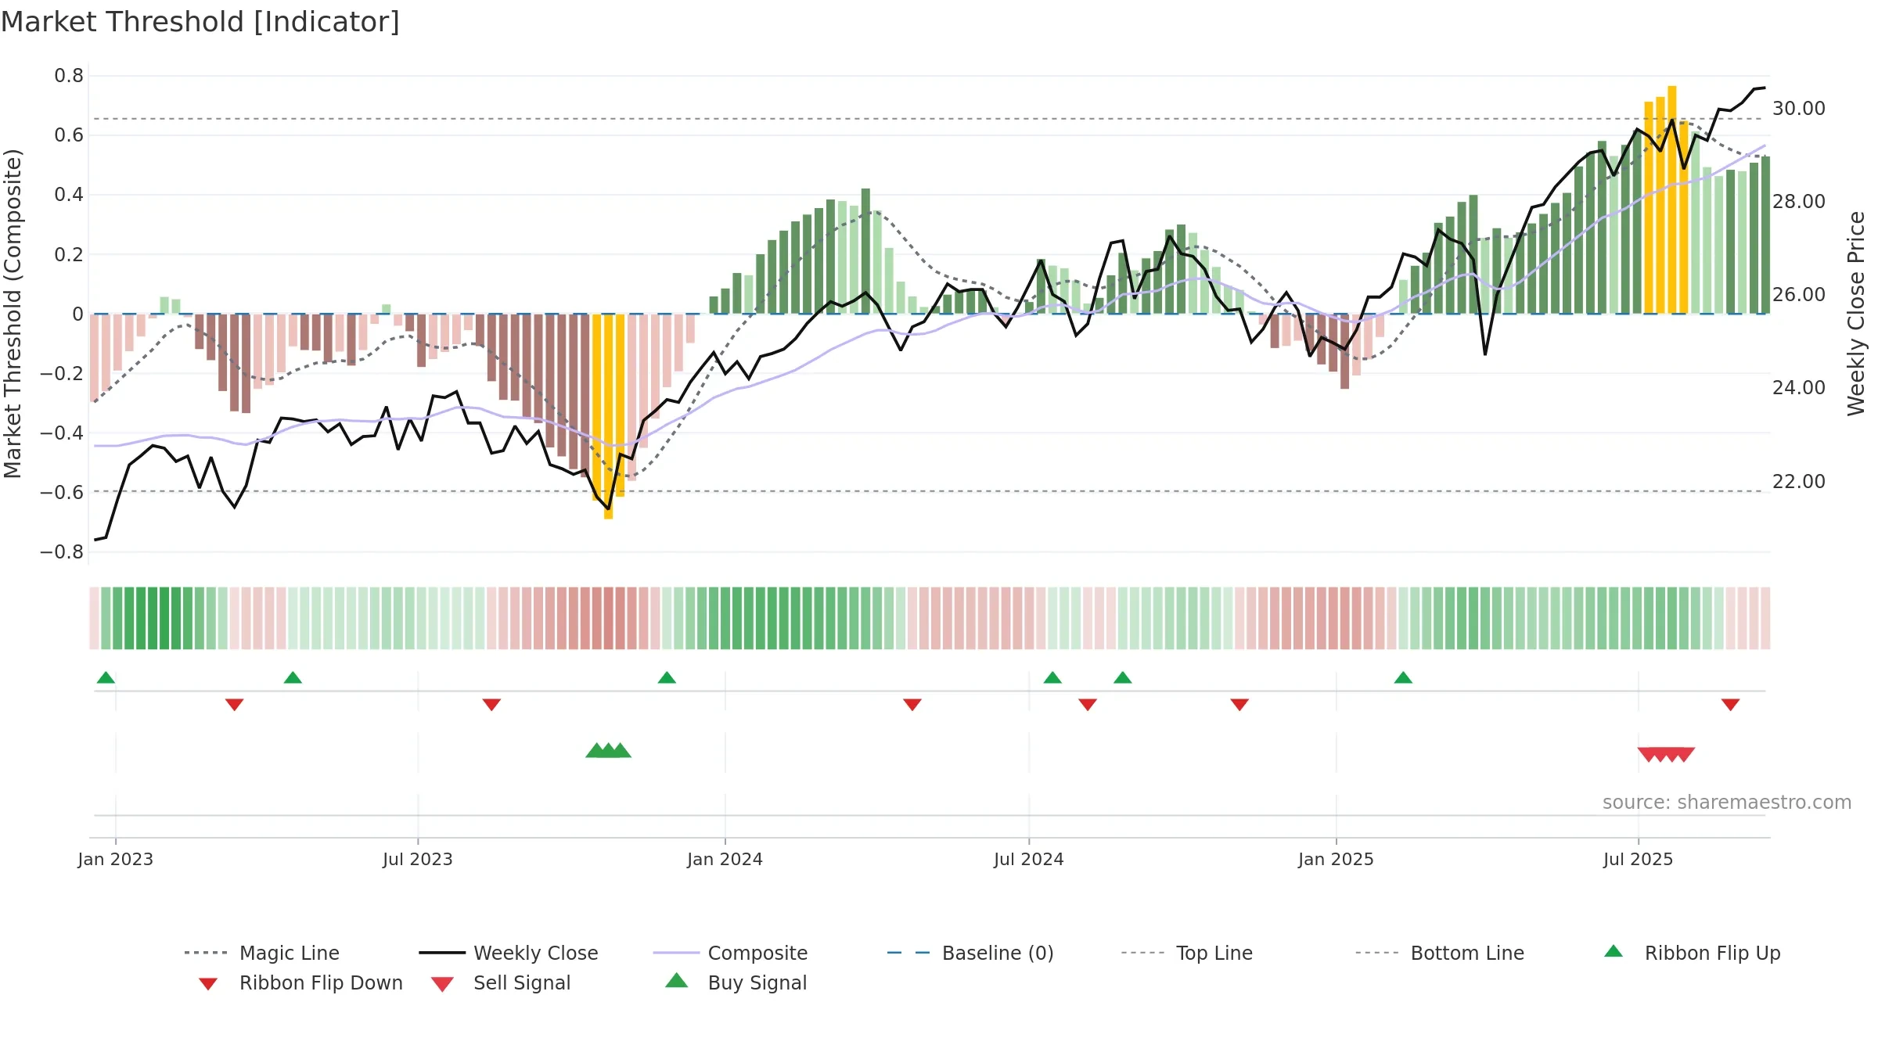
Task: Click the 22.00 price axis label
Action: (1799, 482)
